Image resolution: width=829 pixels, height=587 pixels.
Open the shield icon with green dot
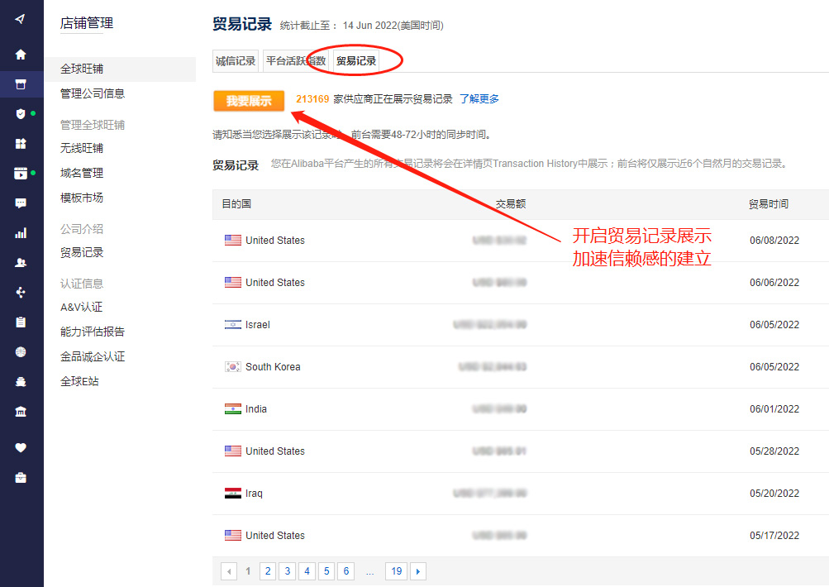pyautogui.click(x=21, y=113)
